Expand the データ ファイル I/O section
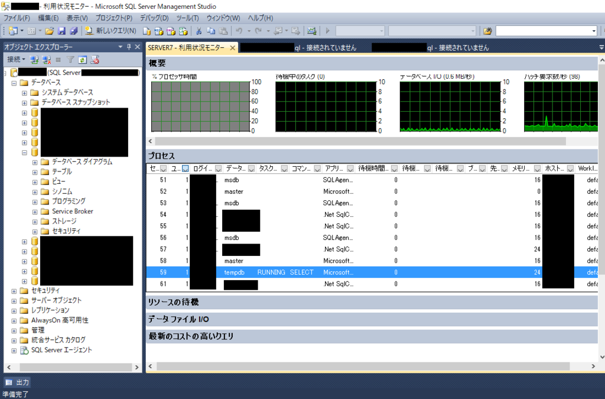605x399 pixels. pos(372,319)
